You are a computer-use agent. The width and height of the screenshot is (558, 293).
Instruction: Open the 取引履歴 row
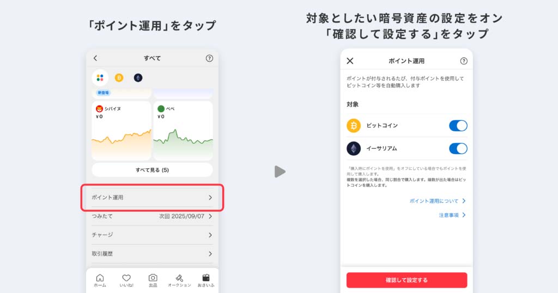152,254
